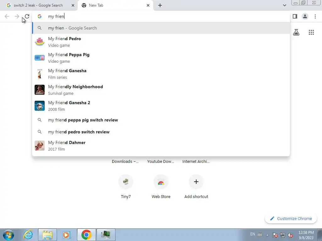Close the 'switch 2 leak' tab
The height and width of the screenshot is (241, 322).
73,5
